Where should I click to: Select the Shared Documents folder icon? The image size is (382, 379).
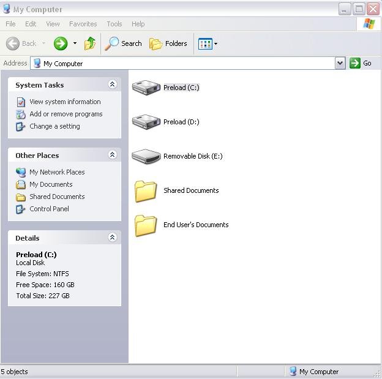[x=146, y=190]
